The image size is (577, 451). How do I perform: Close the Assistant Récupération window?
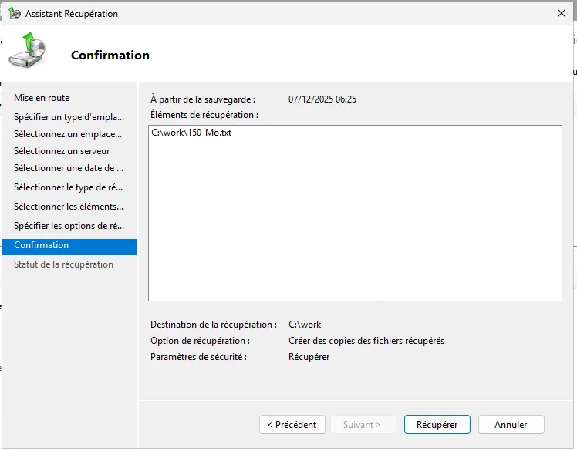560,14
